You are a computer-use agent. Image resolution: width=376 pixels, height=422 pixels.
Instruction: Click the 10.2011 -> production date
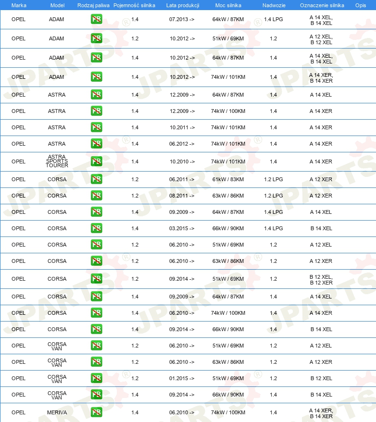[x=182, y=127]
